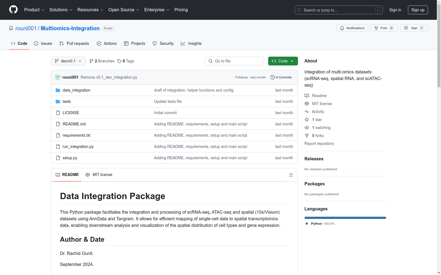Click the setup.py file icon

click(x=58, y=158)
